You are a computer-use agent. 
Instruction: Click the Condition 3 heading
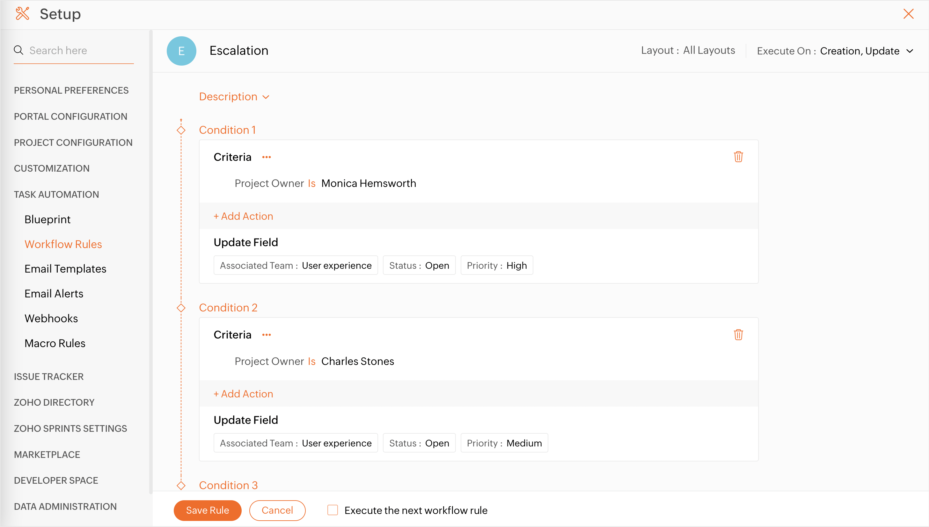228,485
